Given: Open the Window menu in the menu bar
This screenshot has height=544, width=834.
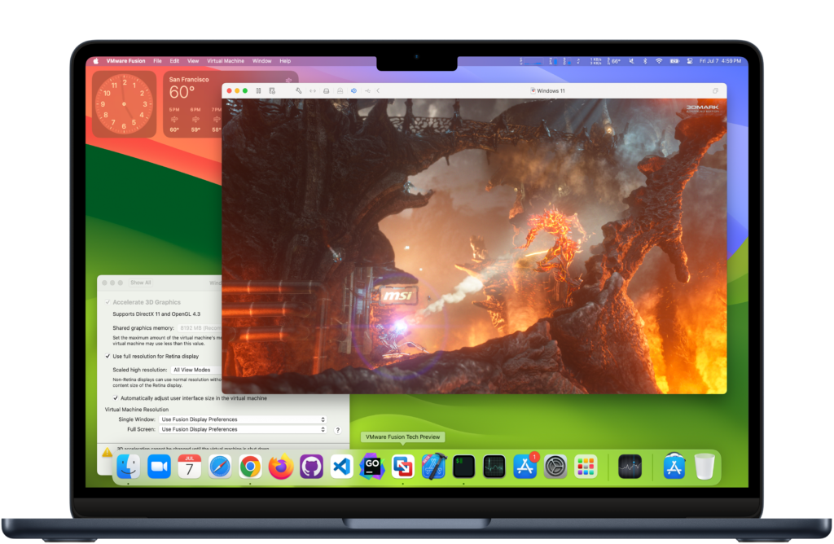Looking at the screenshot, I should [261, 60].
